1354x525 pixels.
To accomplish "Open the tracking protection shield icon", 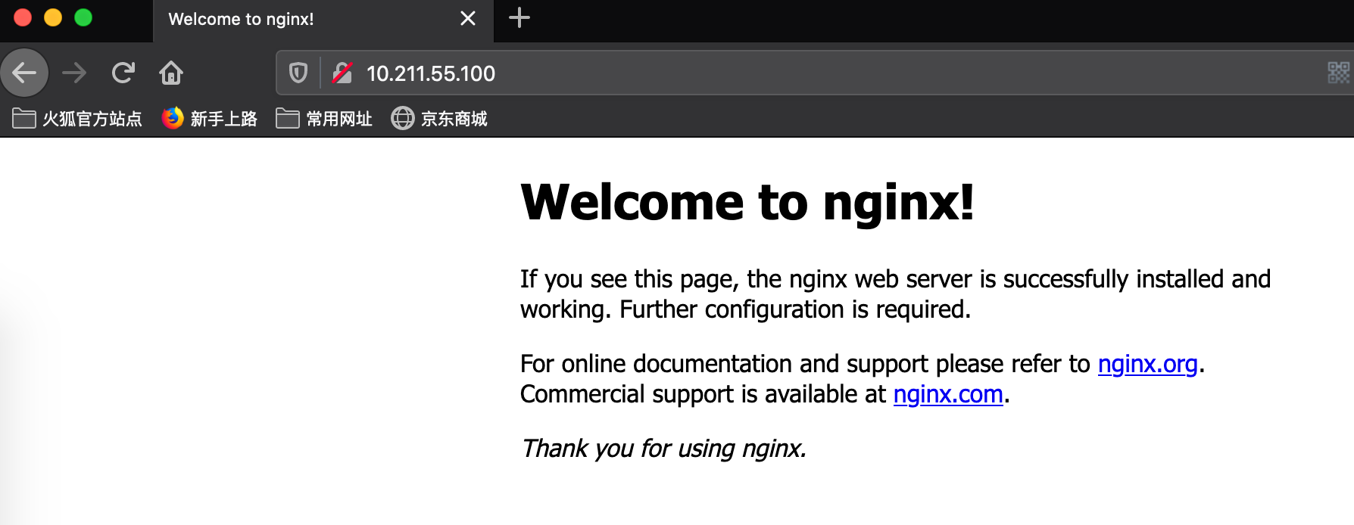I will pos(298,73).
